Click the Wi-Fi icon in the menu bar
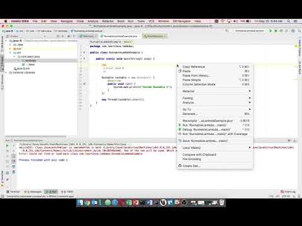Screen dimensions: 302x226 (x=223, y=21)
